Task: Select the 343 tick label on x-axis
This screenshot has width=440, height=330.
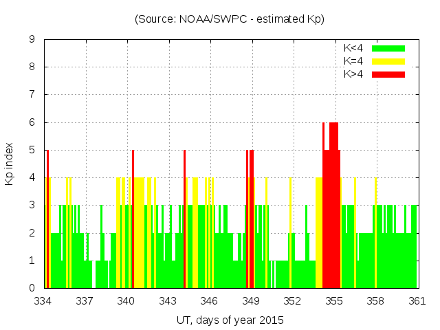Action: click(x=168, y=300)
